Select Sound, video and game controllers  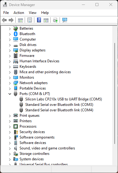(47, 148)
